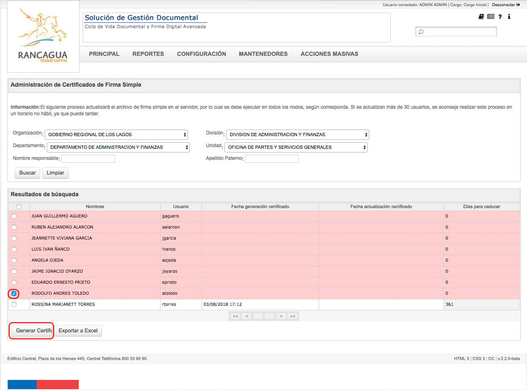The width and height of the screenshot is (527, 390).
Task: Click the 361 days value cell
Action: point(482,305)
